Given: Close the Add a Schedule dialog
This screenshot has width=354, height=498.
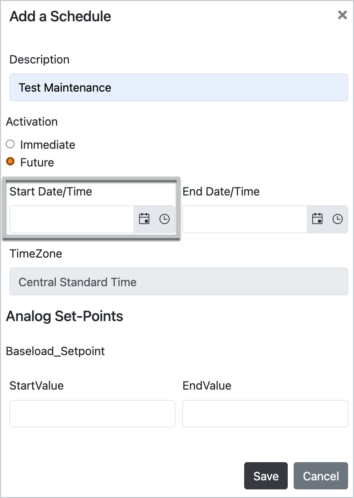Looking at the screenshot, I should coord(343,15).
